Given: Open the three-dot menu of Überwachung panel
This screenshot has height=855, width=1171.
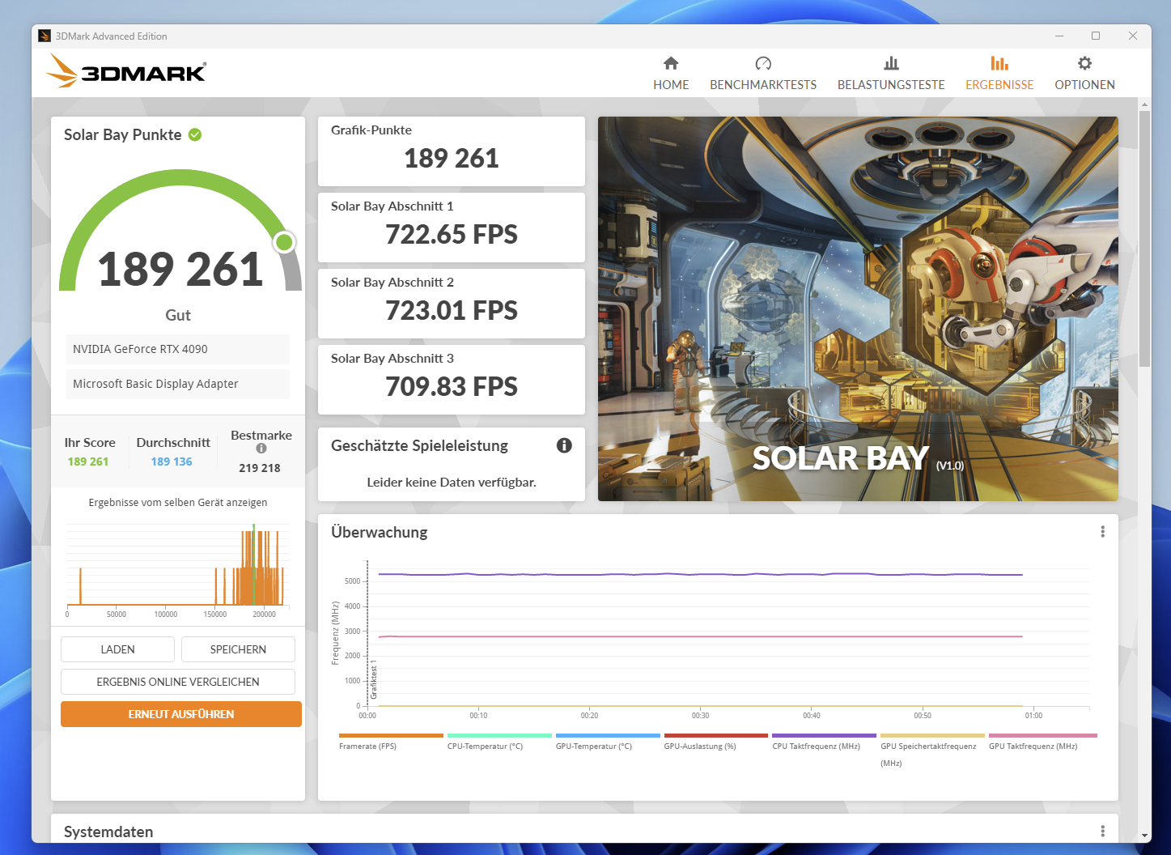Looking at the screenshot, I should 1102,532.
